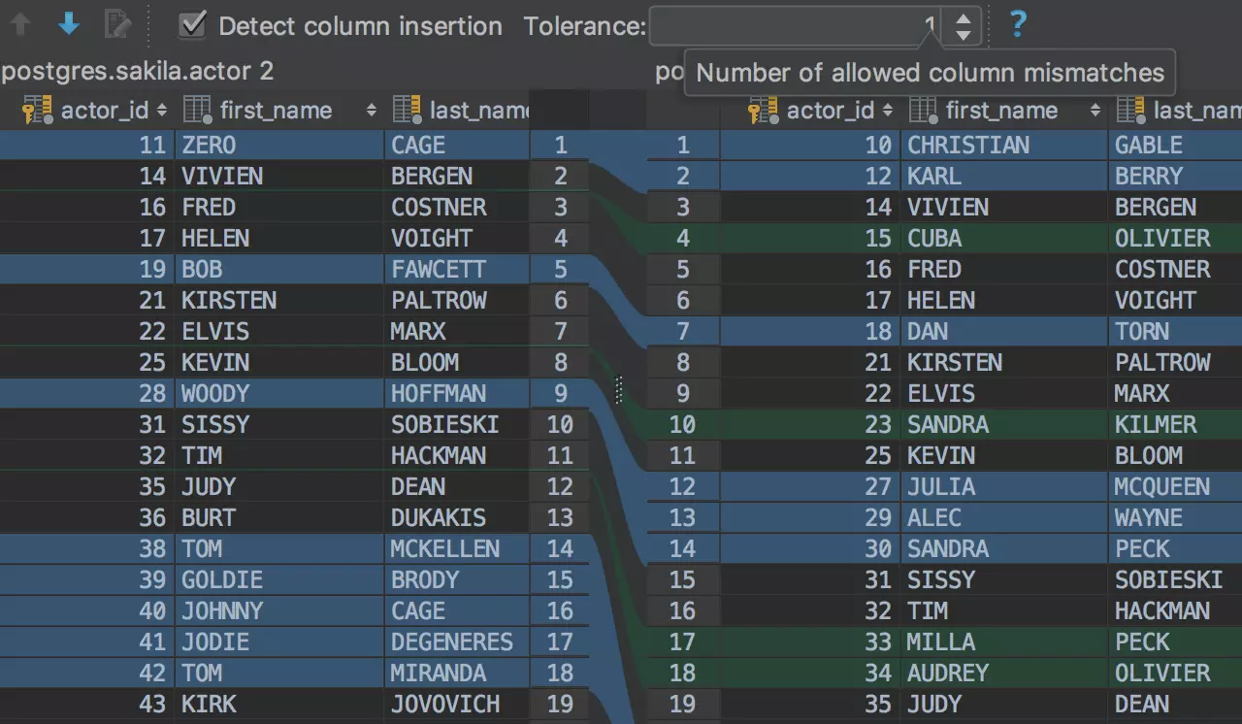Open help via the question mark icon
Image resolution: width=1242 pixels, height=724 pixels.
click(1017, 24)
